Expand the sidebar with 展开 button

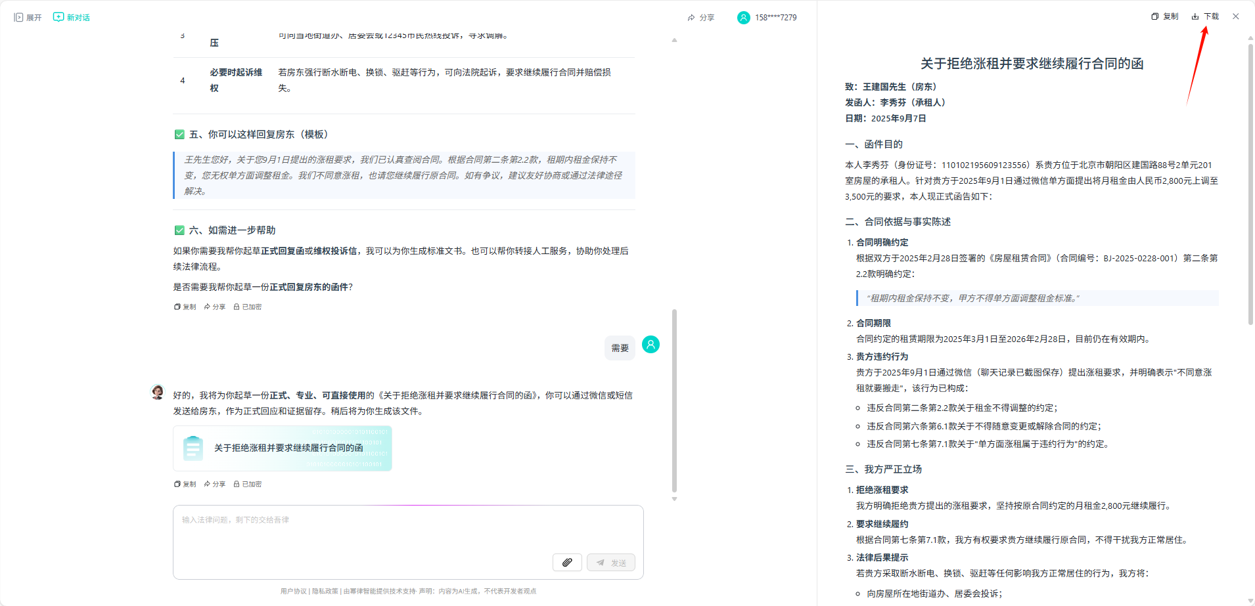pyautogui.click(x=28, y=18)
